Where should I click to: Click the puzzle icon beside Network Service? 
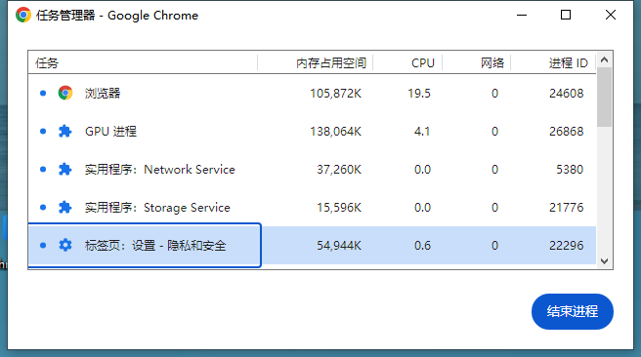65,169
